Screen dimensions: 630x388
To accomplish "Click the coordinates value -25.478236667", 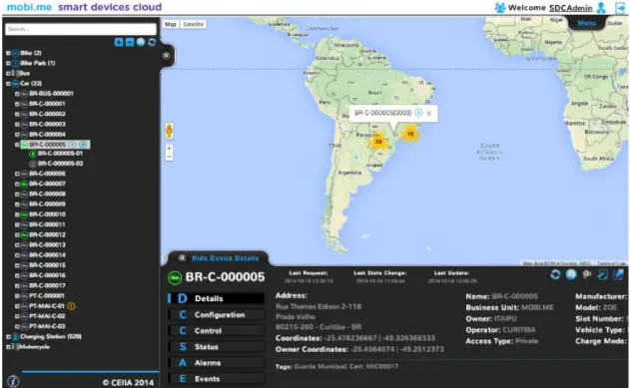I will click(350, 338).
